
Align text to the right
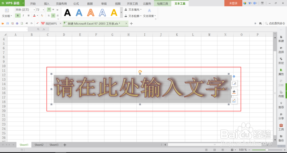[57, 15]
